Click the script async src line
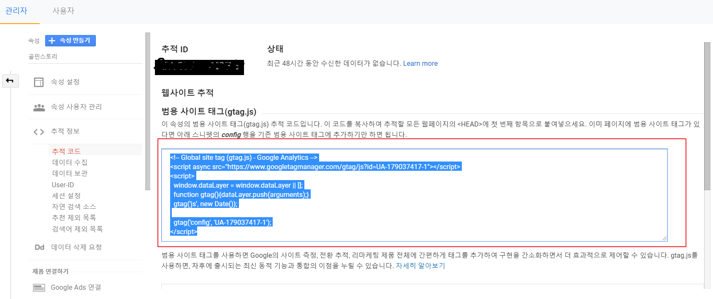Image resolution: width=713 pixels, height=299 pixels. (x=315, y=167)
